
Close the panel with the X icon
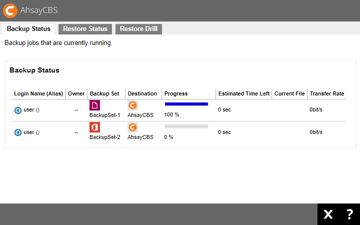tap(328, 214)
